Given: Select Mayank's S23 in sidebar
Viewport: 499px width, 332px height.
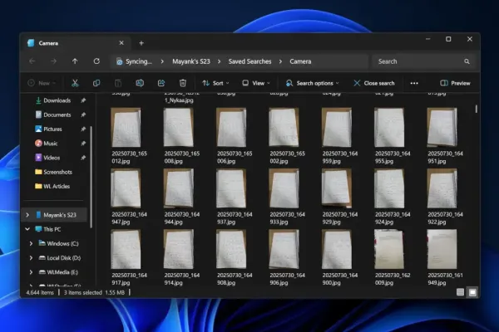Looking at the screenshot, I should point(56,215).
